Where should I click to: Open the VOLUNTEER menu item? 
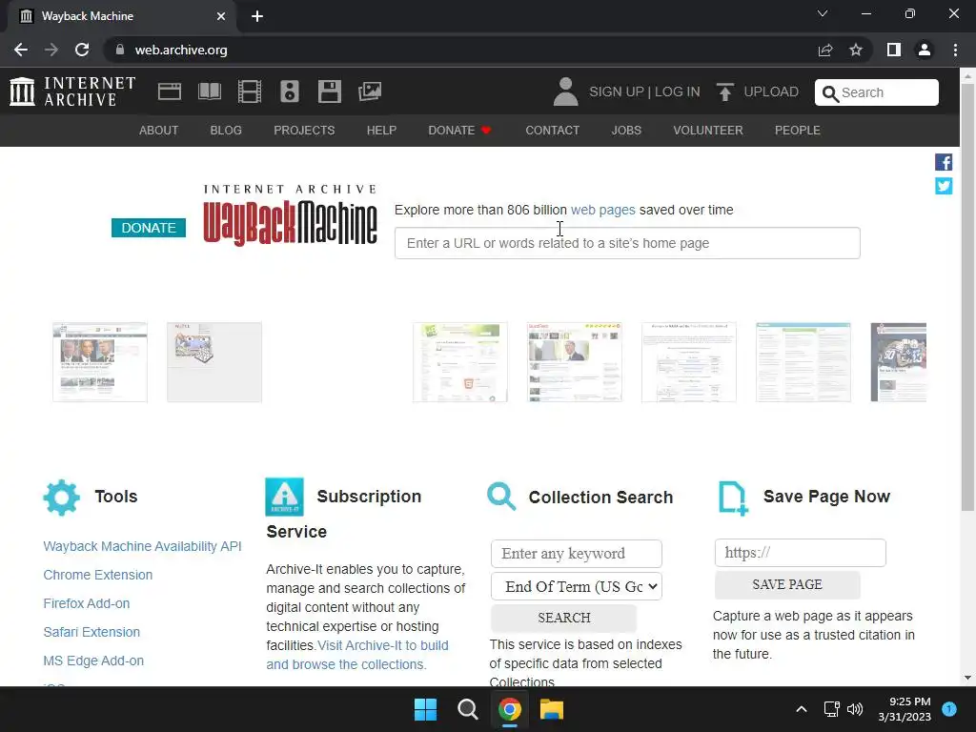708,130
